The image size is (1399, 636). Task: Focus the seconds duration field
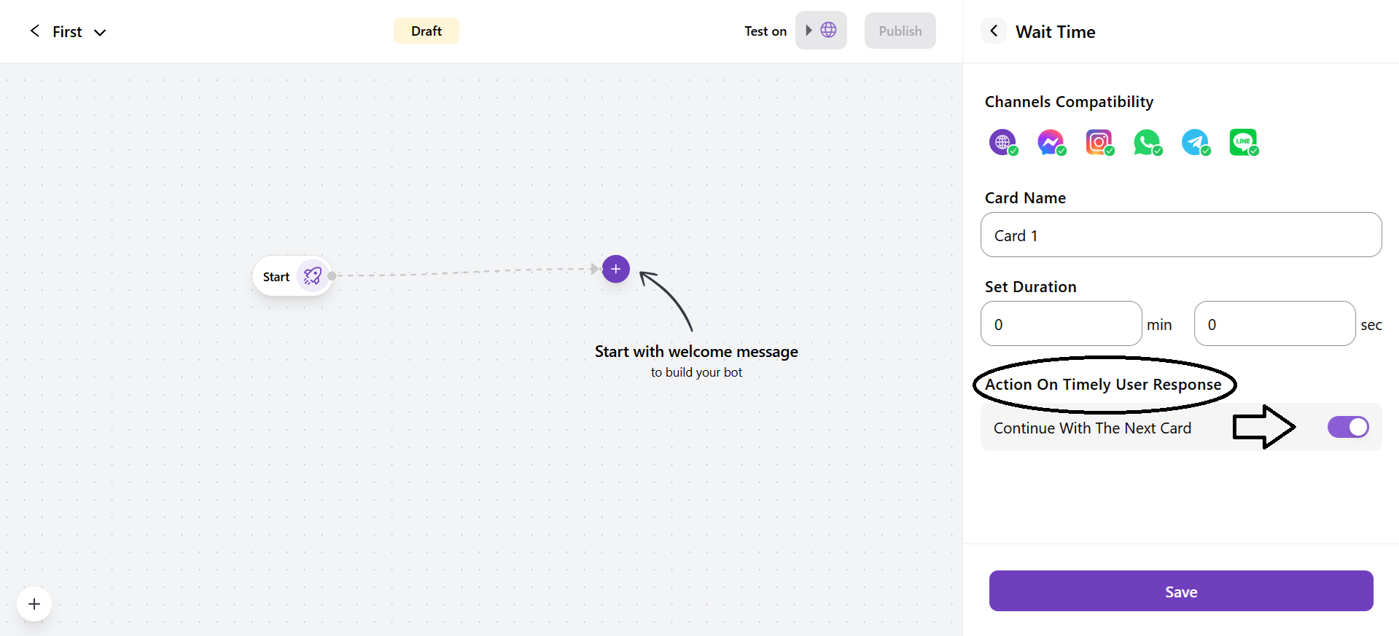point(1274,323)
